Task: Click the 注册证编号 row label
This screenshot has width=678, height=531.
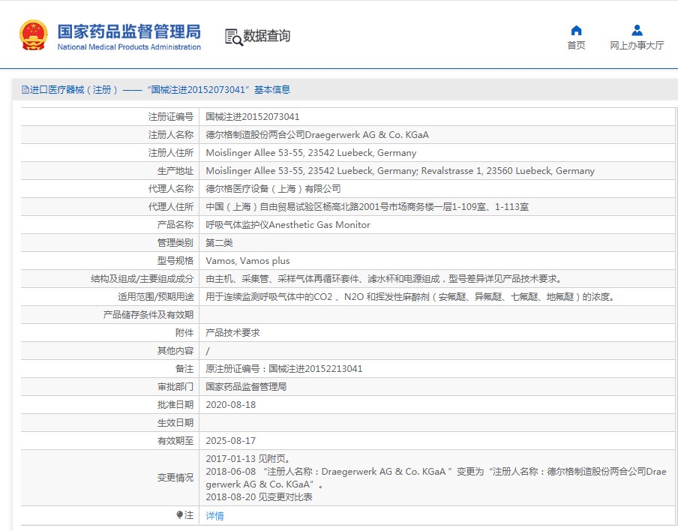Action: (171, 117)
